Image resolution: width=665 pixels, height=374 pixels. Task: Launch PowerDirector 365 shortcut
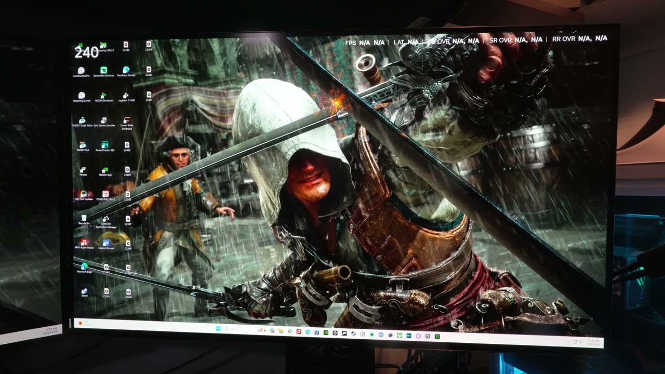104,146
